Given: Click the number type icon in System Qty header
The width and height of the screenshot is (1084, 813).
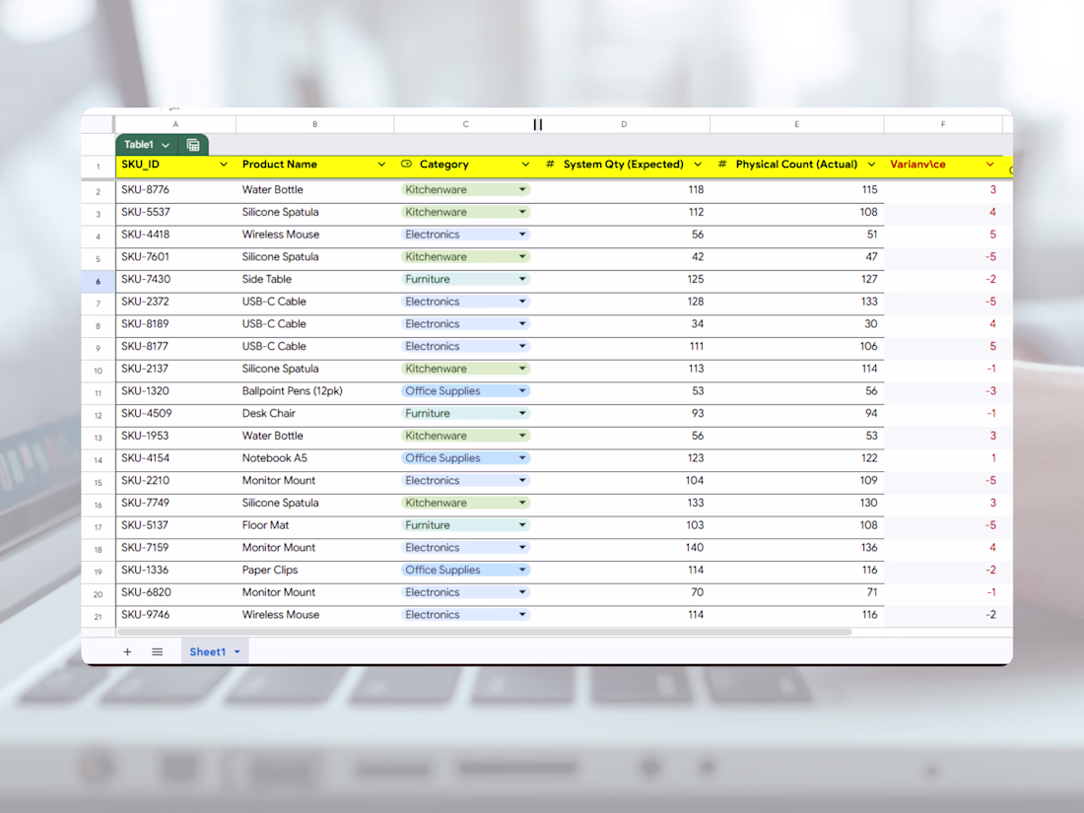Looking at the screenshot, I should [x=550, y=164].
